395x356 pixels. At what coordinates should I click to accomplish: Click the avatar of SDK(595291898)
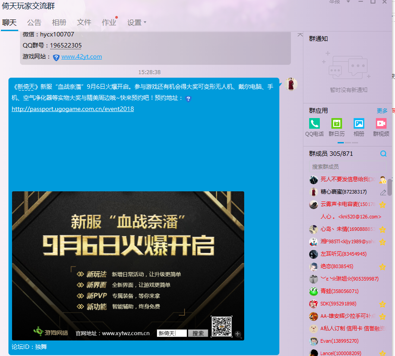[x=314, y=304]
